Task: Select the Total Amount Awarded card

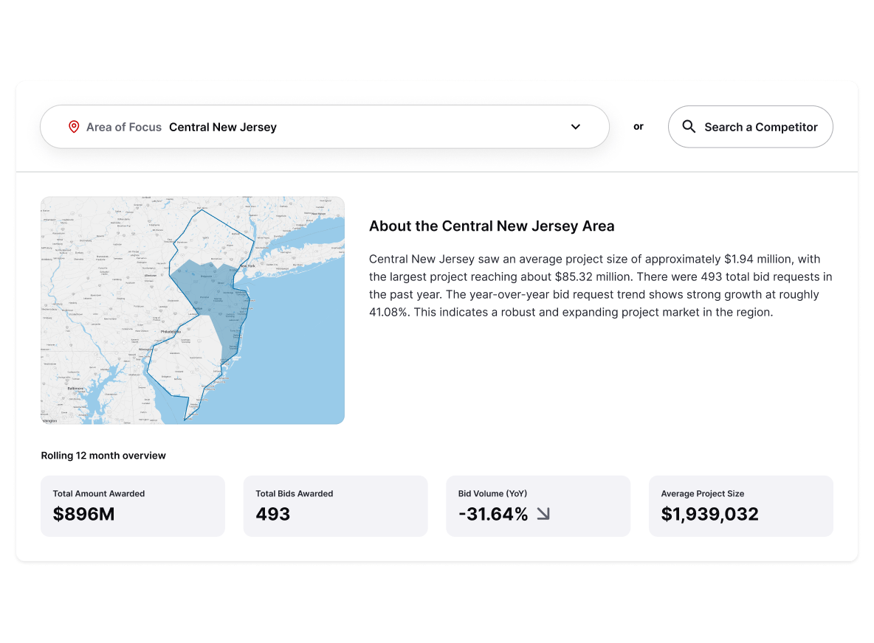Action: click(133, 506)
